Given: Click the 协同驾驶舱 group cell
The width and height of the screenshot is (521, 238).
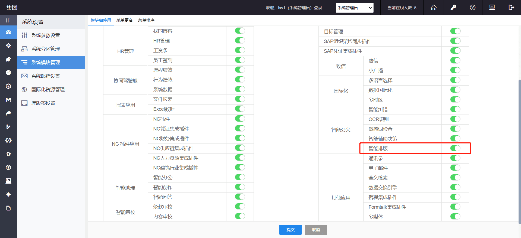Looking at the screenshot, I should click(x=126, y=80).
